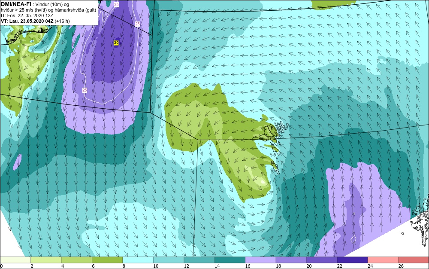This screenshot has width=429, height=269.
Task: Click the 16–18 m/s lavender legend swatch
Action: [260, 260]
